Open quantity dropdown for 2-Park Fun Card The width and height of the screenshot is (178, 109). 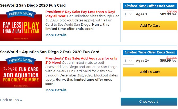click(x=128, y=61)
